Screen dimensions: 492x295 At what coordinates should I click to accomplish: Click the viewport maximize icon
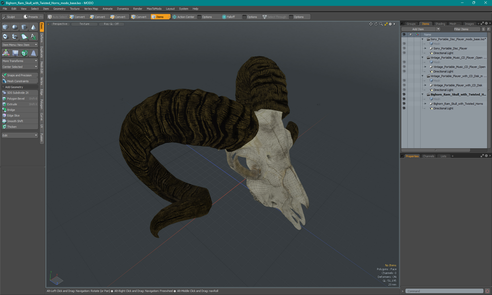pos(386,24)
